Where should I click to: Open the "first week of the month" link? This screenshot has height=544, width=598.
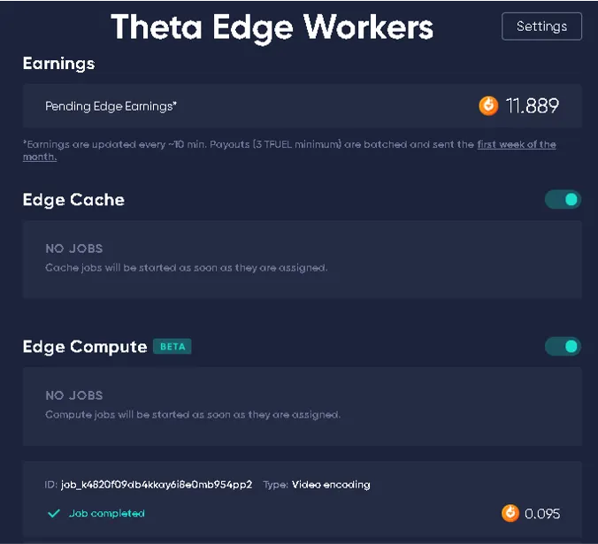coord(516,144)
